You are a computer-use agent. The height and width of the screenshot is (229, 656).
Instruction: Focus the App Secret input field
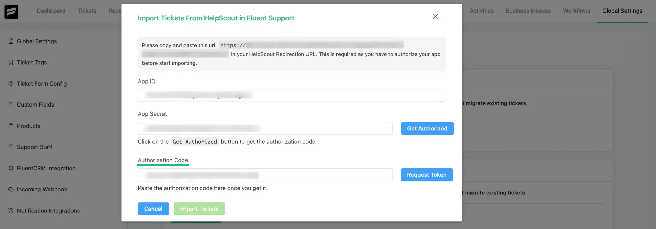click(265, 129)
